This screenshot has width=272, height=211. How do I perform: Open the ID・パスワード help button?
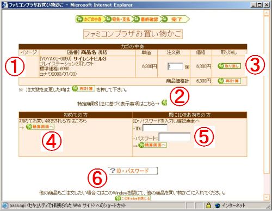coord(133,171)
